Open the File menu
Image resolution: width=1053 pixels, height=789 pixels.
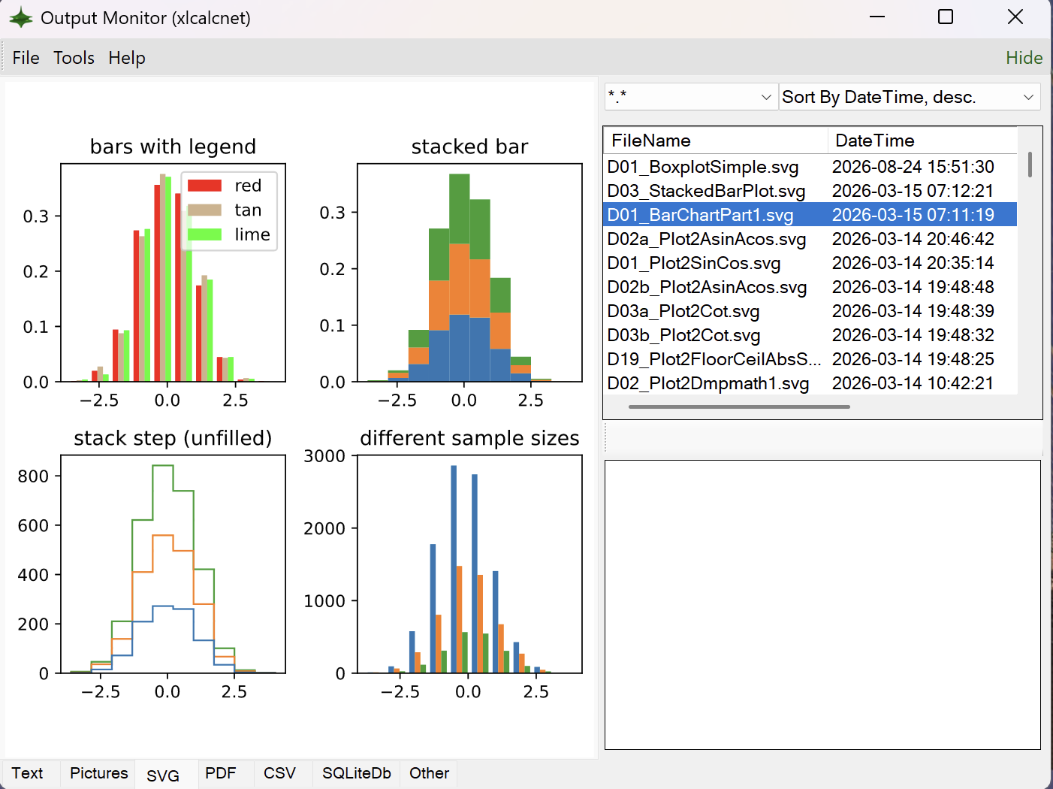26,58
